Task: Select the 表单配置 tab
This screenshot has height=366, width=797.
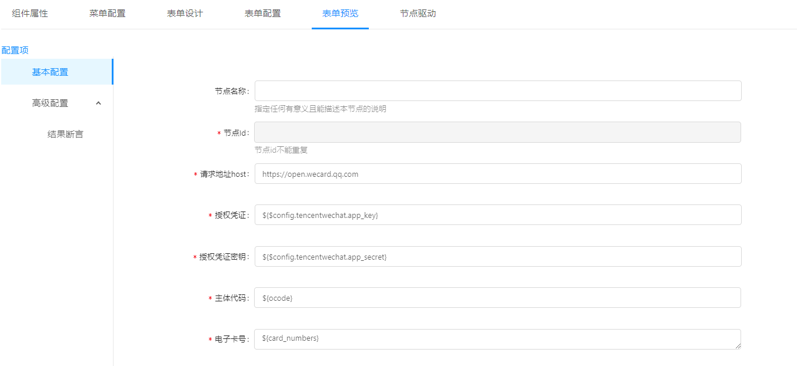Action: 262,14
